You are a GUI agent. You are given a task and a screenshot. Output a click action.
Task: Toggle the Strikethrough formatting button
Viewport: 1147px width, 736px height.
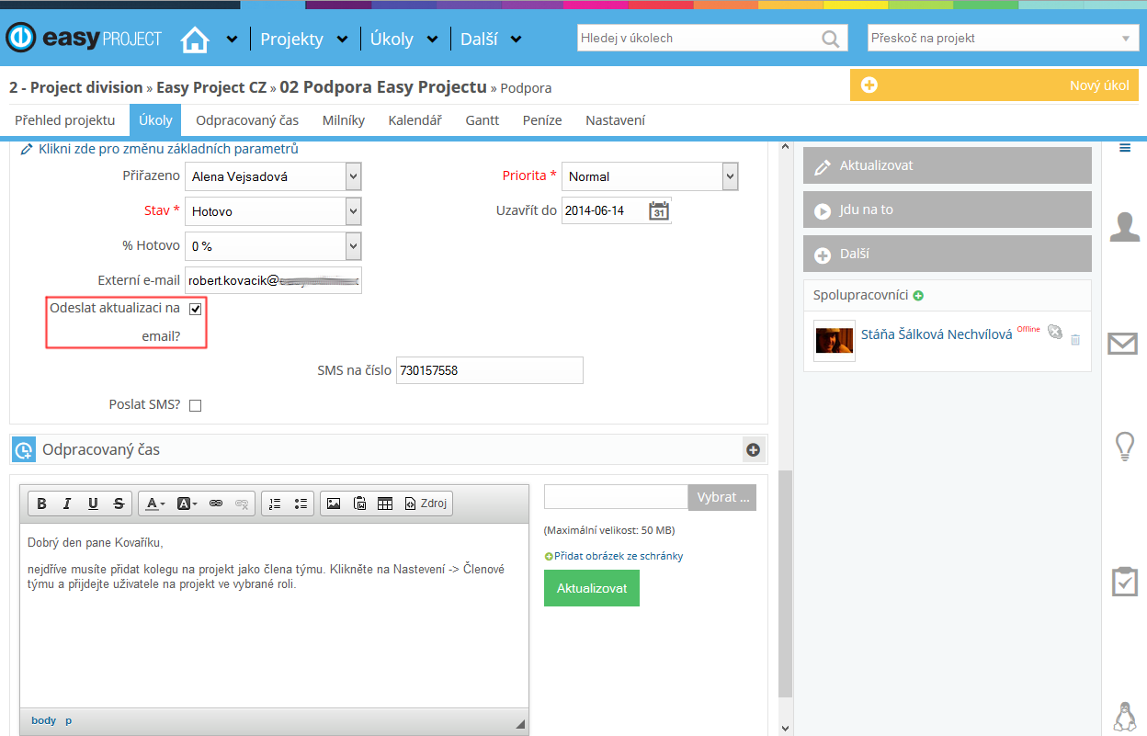coord(119,504)
